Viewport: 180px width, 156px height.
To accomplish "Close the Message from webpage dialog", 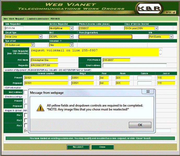I will click(148, 91).
